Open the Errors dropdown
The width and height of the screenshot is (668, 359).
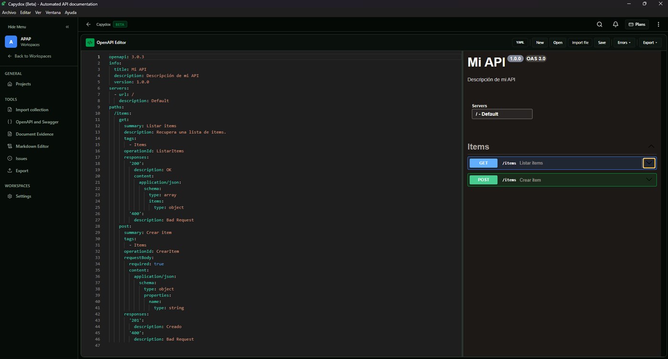click(x=624, y=42)
